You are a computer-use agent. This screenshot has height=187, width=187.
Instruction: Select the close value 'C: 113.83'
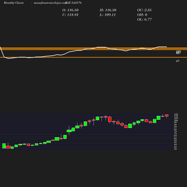coord(70,15)
